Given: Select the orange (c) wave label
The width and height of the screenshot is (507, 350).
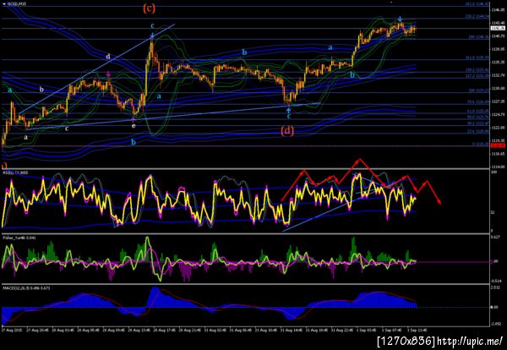Looking at the screenshot, I should 149,8.
